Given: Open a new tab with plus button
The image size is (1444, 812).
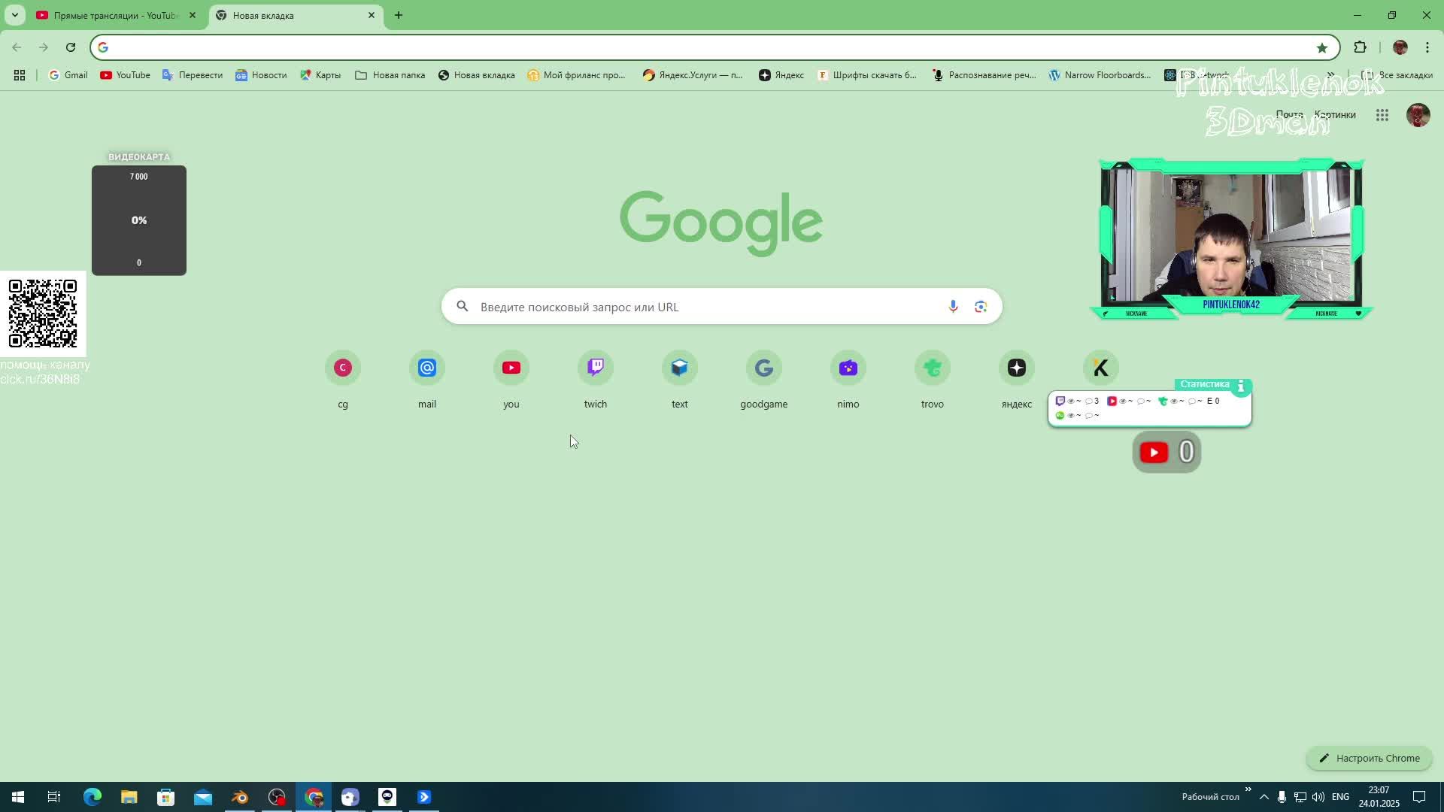Looking at the screenshot, I should coord(399,15).
